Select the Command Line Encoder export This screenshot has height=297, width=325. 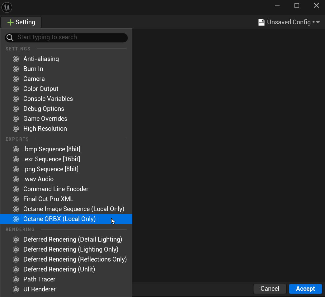pos(56,189)
